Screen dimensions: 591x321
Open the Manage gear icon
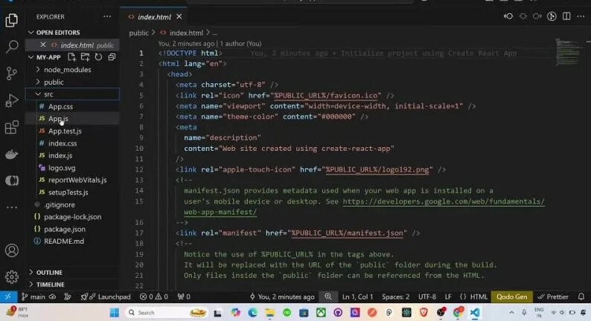point(12,277)
